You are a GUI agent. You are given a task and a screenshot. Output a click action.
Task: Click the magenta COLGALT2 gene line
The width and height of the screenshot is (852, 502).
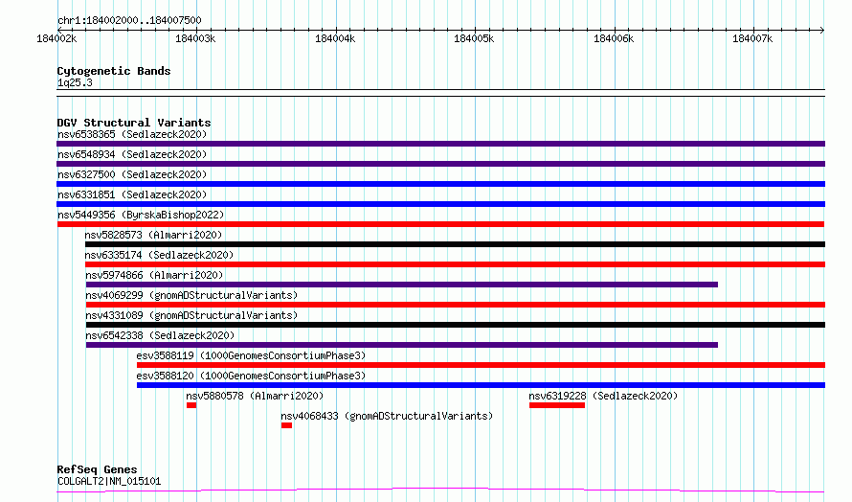440,491
